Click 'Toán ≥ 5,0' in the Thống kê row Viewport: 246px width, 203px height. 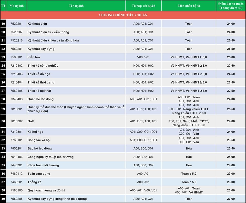(189, 182)
